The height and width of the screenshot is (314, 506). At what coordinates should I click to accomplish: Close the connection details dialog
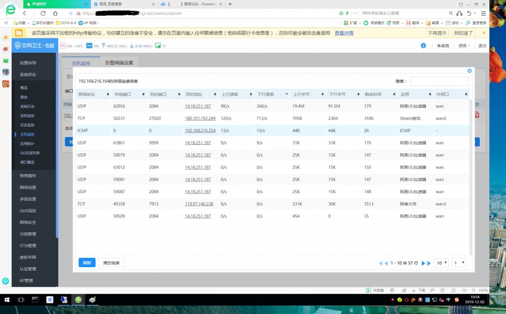(x=469, y=70)
